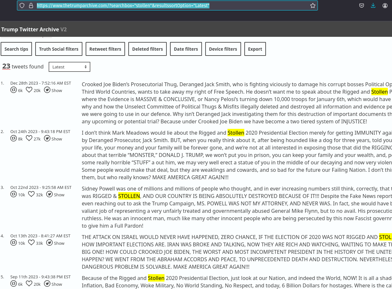
Task: Click tweet text starting 'I don't think Mark Meadows'
Action: pos(237,155)
